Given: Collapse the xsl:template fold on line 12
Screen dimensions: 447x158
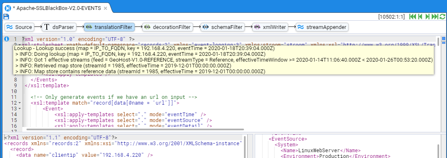Looking at the screenshot, I should point(20,103).
